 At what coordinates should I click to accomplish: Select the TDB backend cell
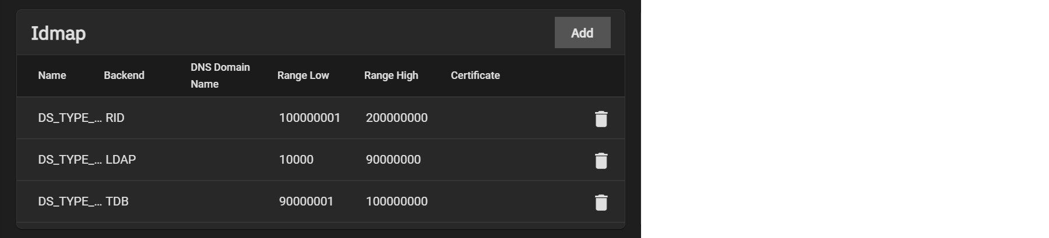tap(117, 201)
